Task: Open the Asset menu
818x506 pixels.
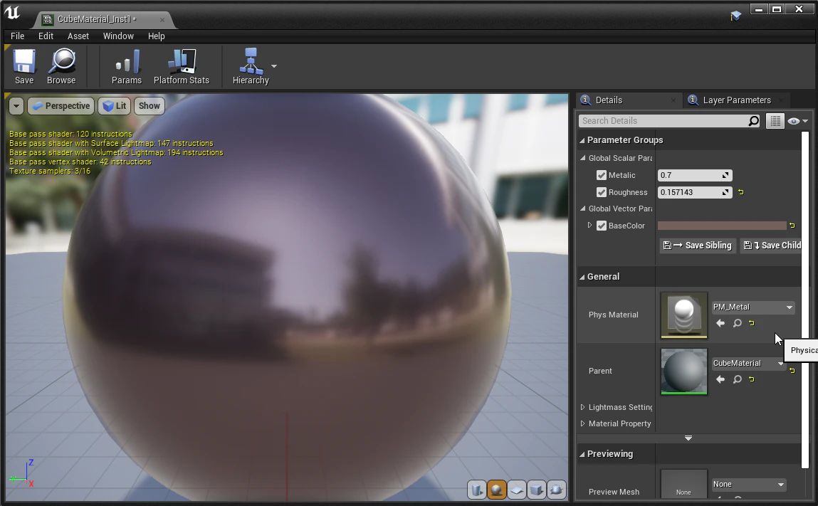Action: point(78,36)
